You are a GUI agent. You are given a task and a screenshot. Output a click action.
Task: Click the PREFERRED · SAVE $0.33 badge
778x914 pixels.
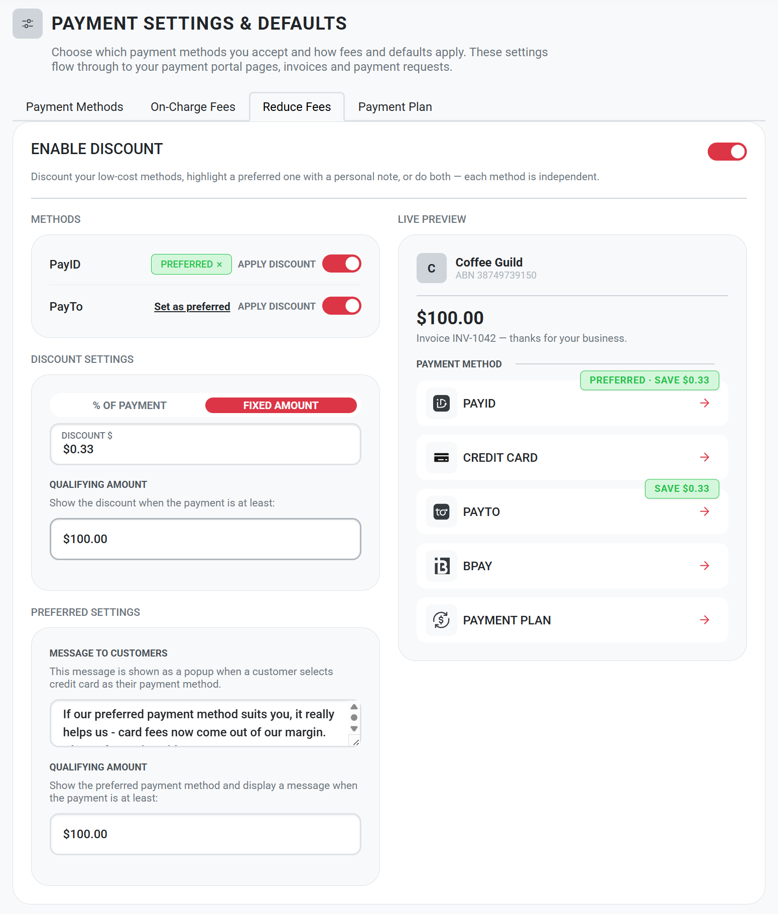pyautogui.click(x=650, y=380)
